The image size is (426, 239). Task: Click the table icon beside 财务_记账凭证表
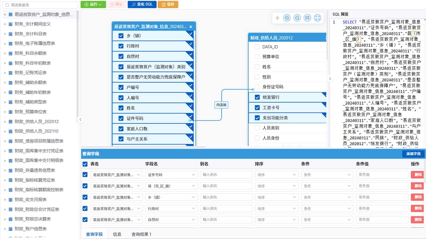pyautogui.click(x=11, y=73)
